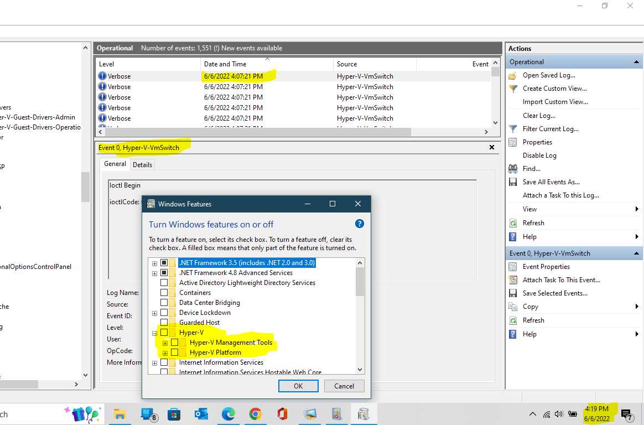
Task: Click the Operational section Refresh icon
Action: (512, 223)
